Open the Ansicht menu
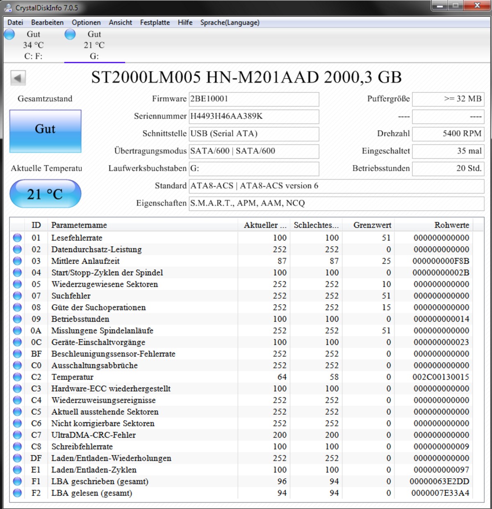This screenshot has width=492, height=509. pos(120,23)
